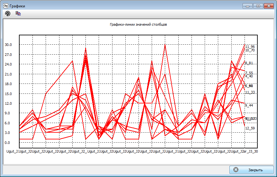
Task: Click the 3.0 y-axis label
Action: [8, 133]
